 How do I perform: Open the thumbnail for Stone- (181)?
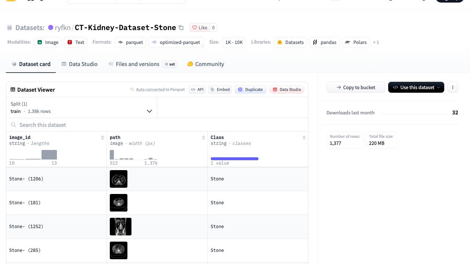(x=119, y=203)
